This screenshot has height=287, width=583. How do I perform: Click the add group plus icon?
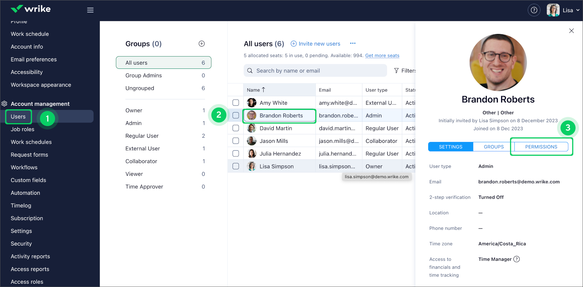(x=201, y=44)
